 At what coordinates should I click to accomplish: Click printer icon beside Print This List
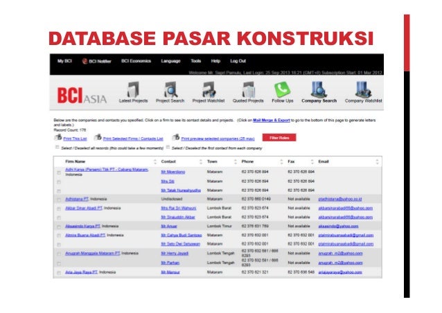[x=58, y=137]
